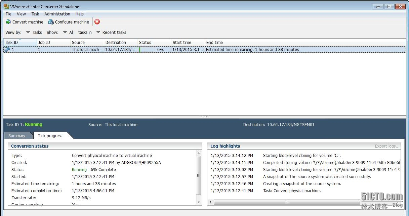Click the 6% progress bar in task row
The width and height of the screenshot is (409, 216).
click(x=147, y=49)
